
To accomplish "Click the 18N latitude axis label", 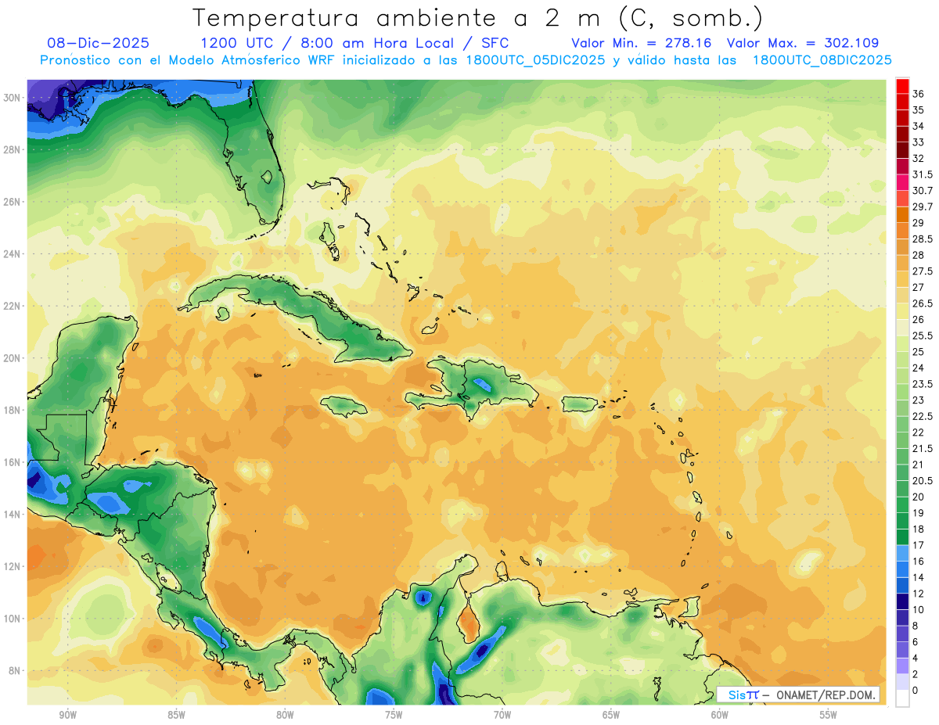I will (12, 410).
